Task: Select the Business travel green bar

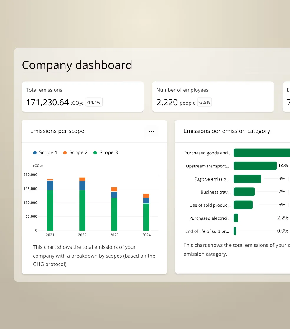Action: pos(244,192)
